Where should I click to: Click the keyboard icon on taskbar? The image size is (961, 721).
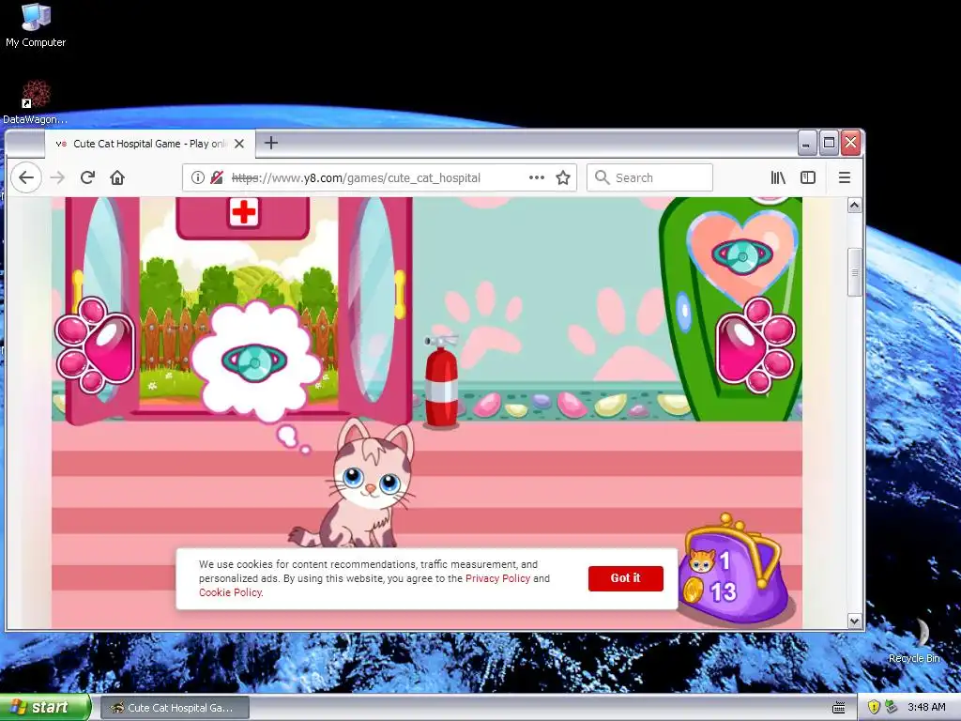[x=838, y=708]
